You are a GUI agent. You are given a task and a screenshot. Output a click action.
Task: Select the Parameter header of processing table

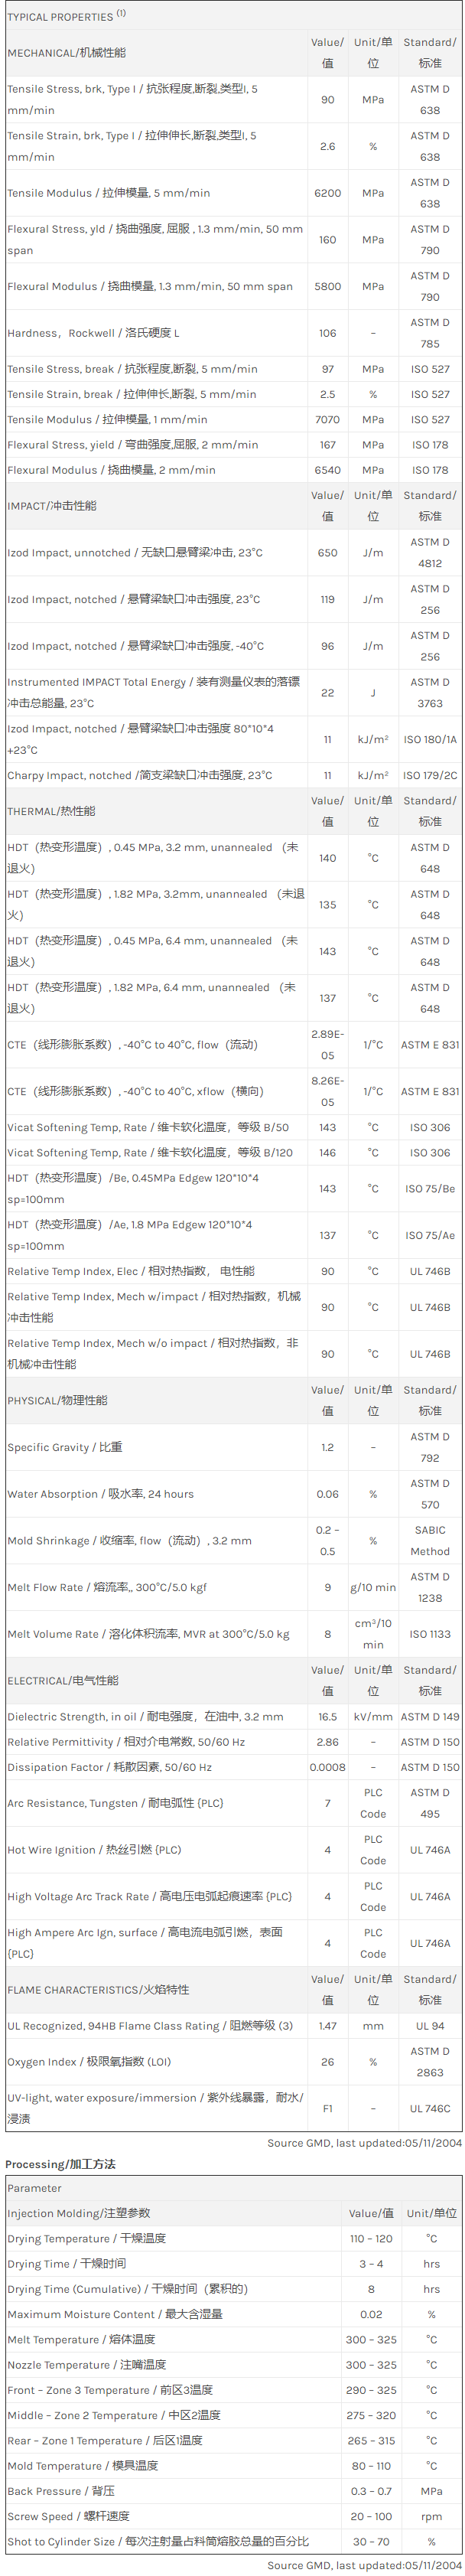point(34,2188)
